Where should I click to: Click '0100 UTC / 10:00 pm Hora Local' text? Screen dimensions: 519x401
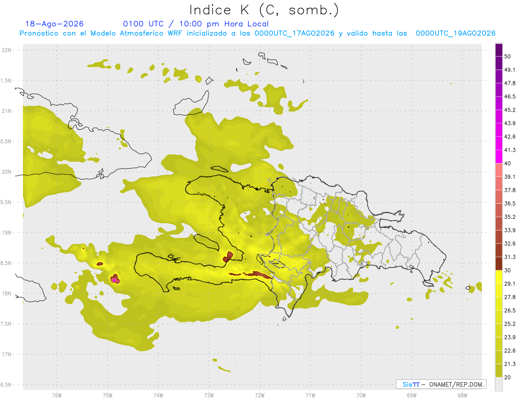click(196, 24)
